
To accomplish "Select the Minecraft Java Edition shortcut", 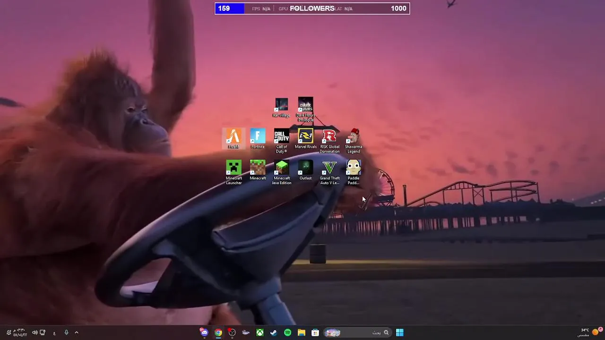I will (282, 173).
